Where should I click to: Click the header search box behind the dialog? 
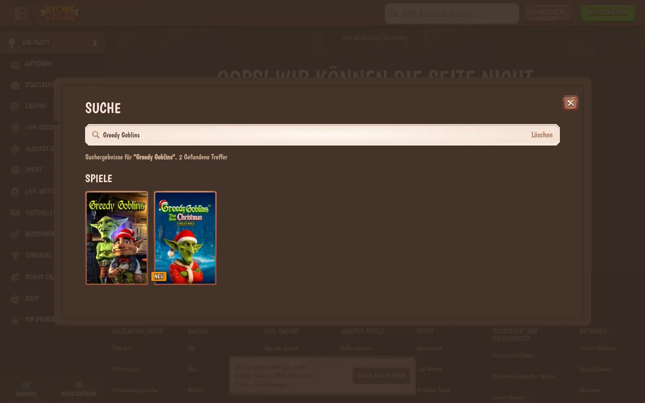451,13
